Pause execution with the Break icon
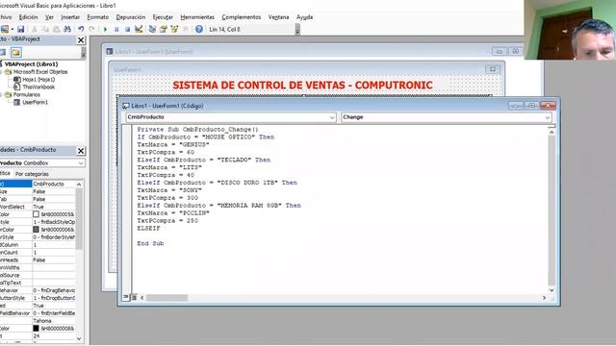This screenshot has height=346, width=616. (116, 29)
